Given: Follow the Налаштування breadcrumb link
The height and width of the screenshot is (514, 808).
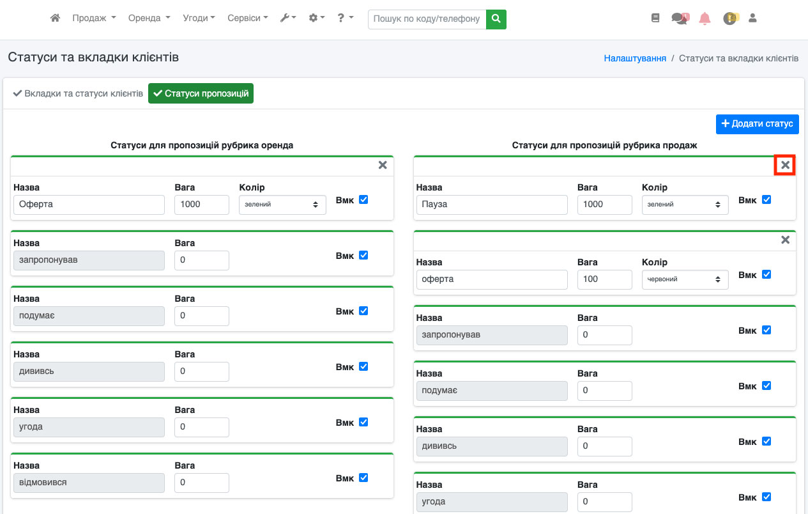Looking at the screenshot, I should pyautogui.click(x=635, y=58).
